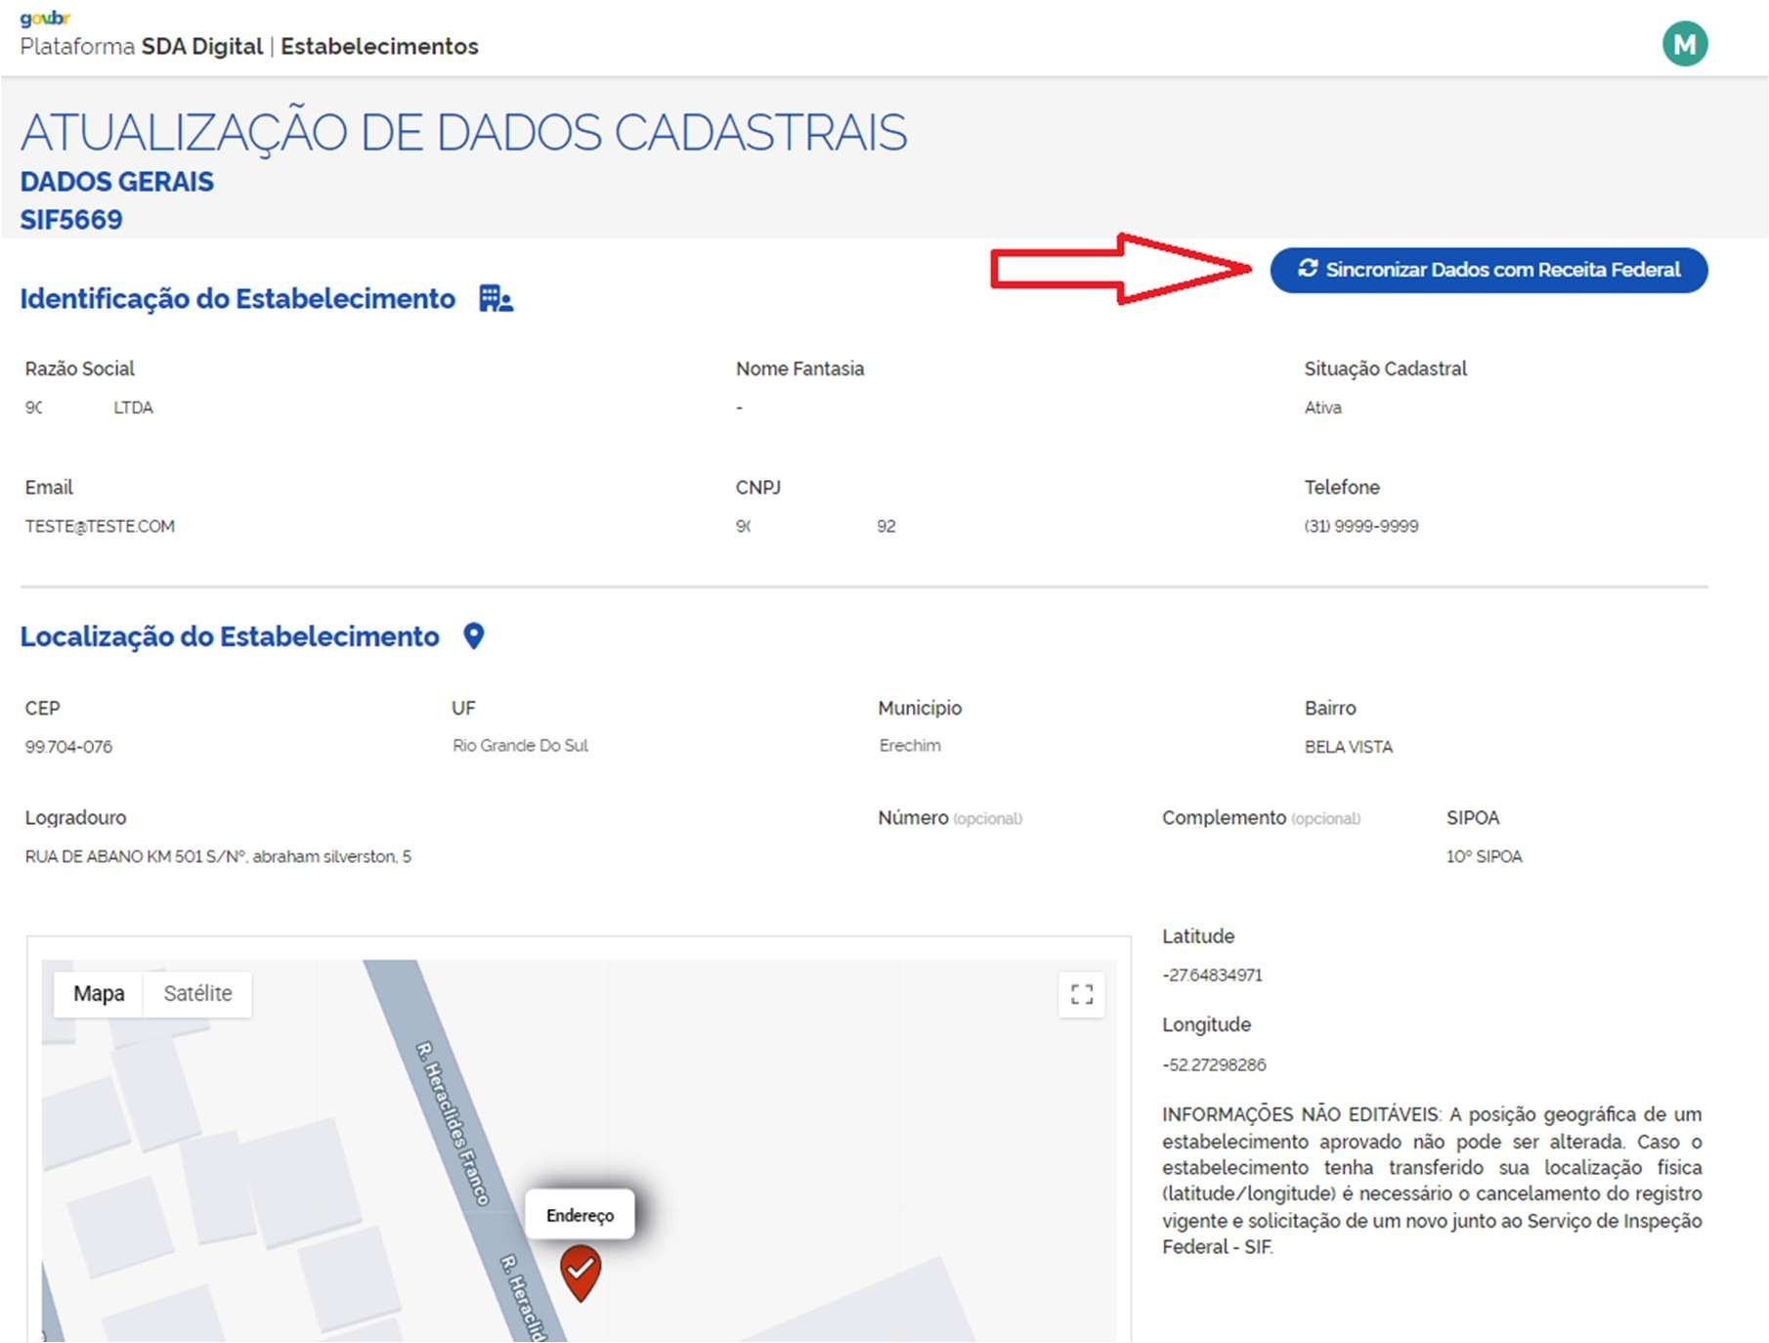Open the UF field Rio Grande Do Sul

pos(520,746)
